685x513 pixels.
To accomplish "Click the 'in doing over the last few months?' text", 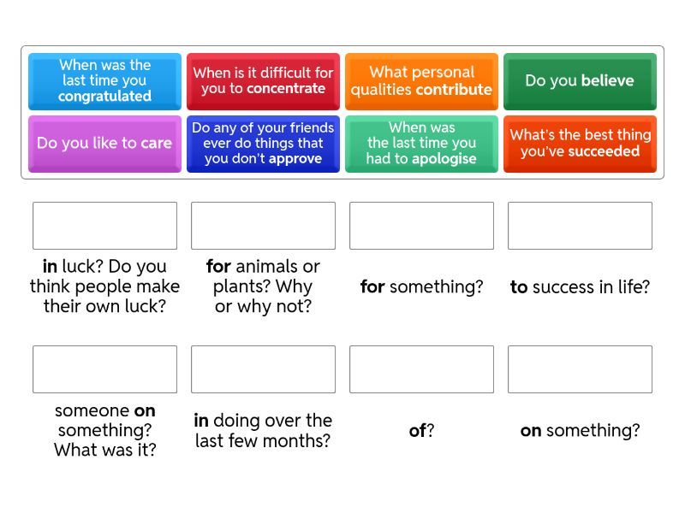I will click(x=263, y=431).
